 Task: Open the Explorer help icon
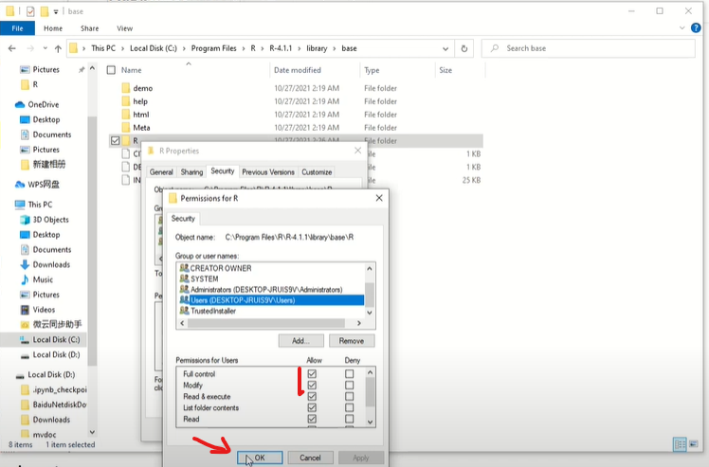point(696,28)
